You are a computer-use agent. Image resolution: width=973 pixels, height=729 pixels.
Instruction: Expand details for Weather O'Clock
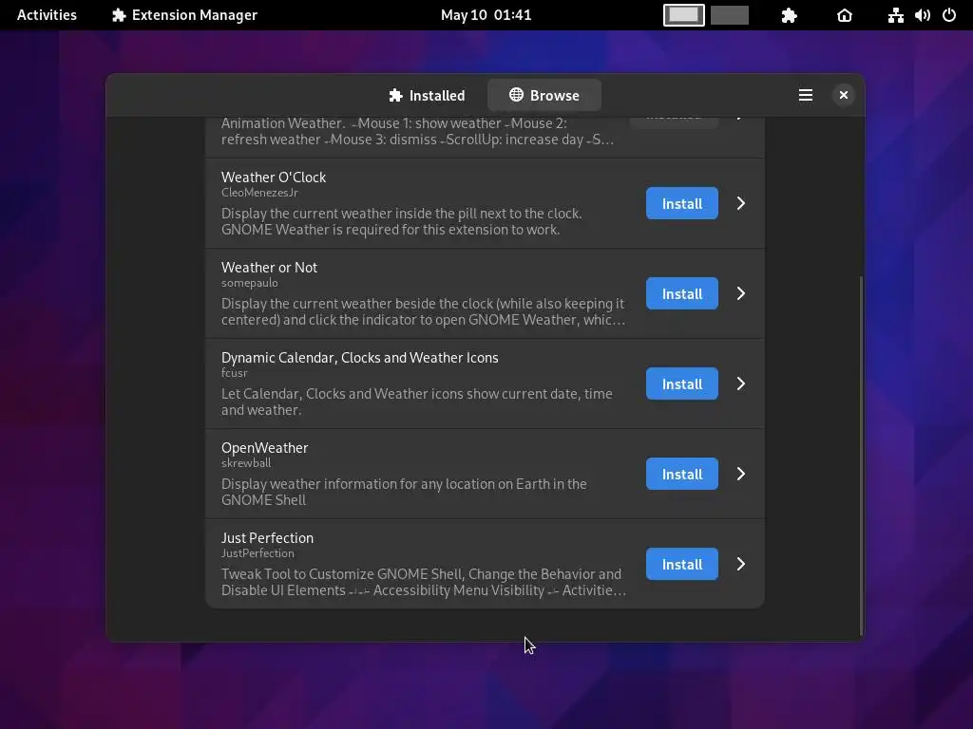pyautogui.click(x=741, y=203)
